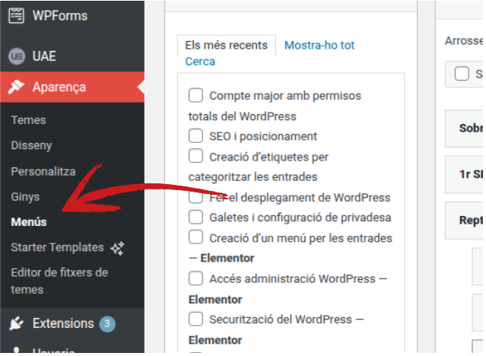Click the sparkle icon beside Starter Templates
This screenshot has width=486, height=356.
coord(116,247)
